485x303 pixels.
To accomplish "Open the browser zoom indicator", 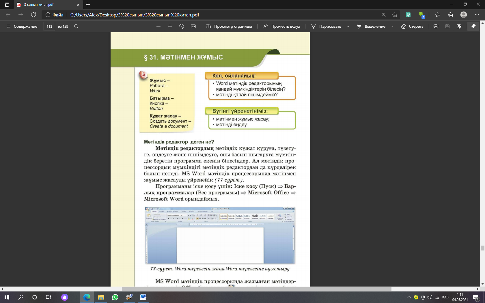I will (x=384, y=15).
